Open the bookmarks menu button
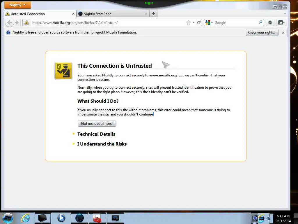This screenshot has width=298, height=224. tap(281, 22)
